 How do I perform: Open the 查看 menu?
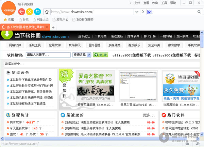(146, 3)
